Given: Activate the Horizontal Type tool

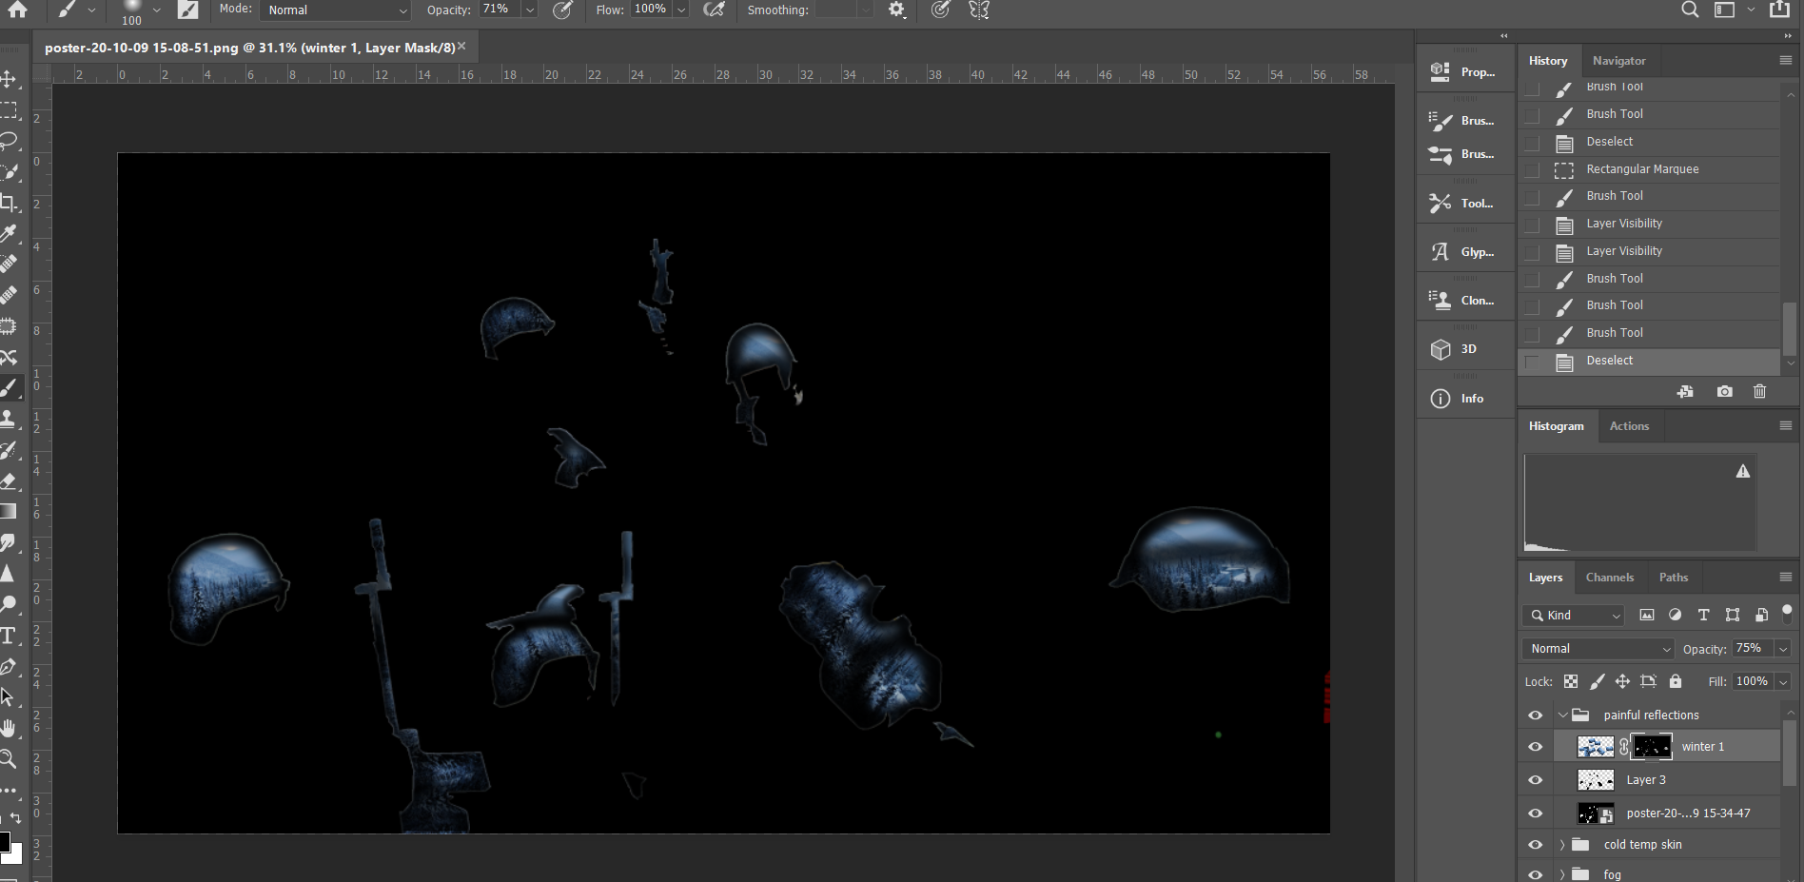Looking at the screenshot, I should point(9,636).
